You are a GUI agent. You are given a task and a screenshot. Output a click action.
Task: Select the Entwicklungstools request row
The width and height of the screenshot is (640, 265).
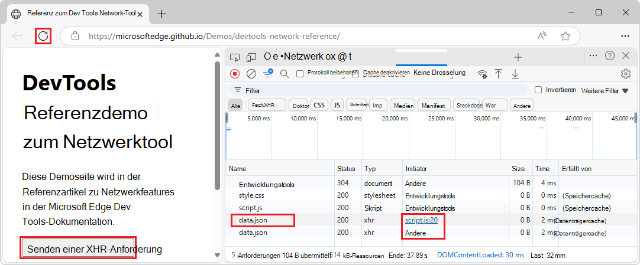(431, 184)
